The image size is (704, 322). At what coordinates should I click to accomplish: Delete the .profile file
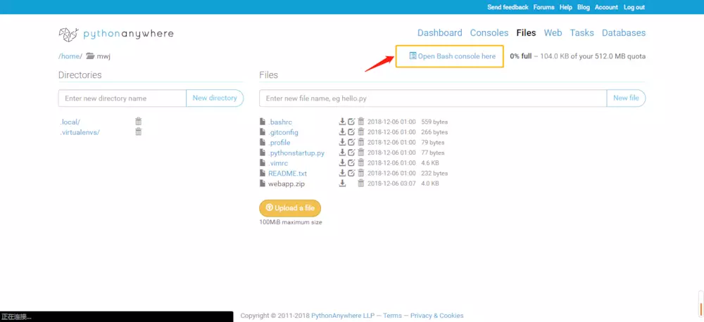361,142
